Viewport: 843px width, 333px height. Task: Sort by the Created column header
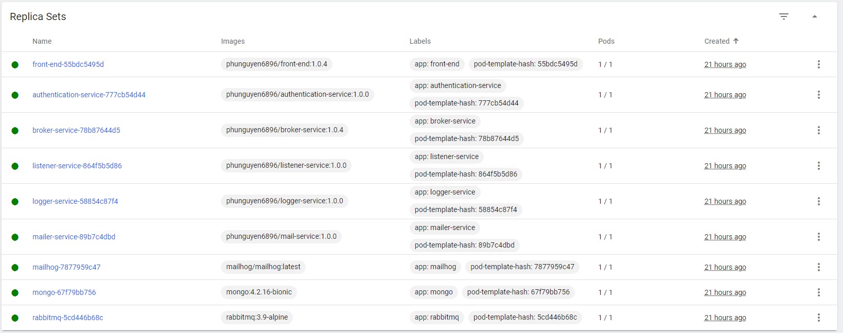click(717, 41)
